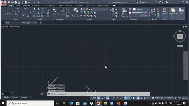Click the object color wheel swatch

(130, 9)
